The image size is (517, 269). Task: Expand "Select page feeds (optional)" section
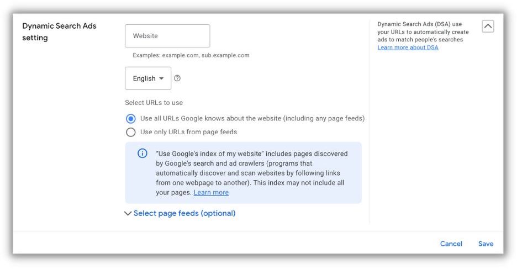[x=184, y=214]
